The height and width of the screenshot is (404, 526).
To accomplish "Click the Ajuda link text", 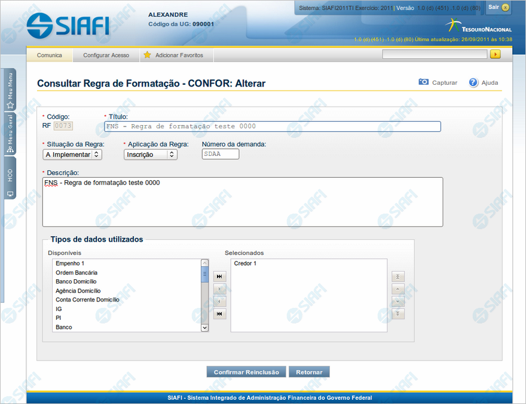I will 490,82.
